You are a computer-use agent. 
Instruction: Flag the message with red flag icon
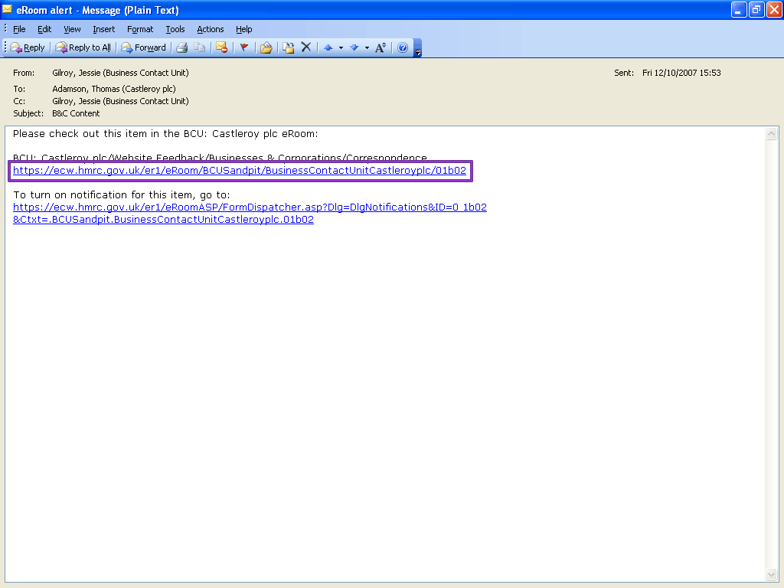[244, 47]
